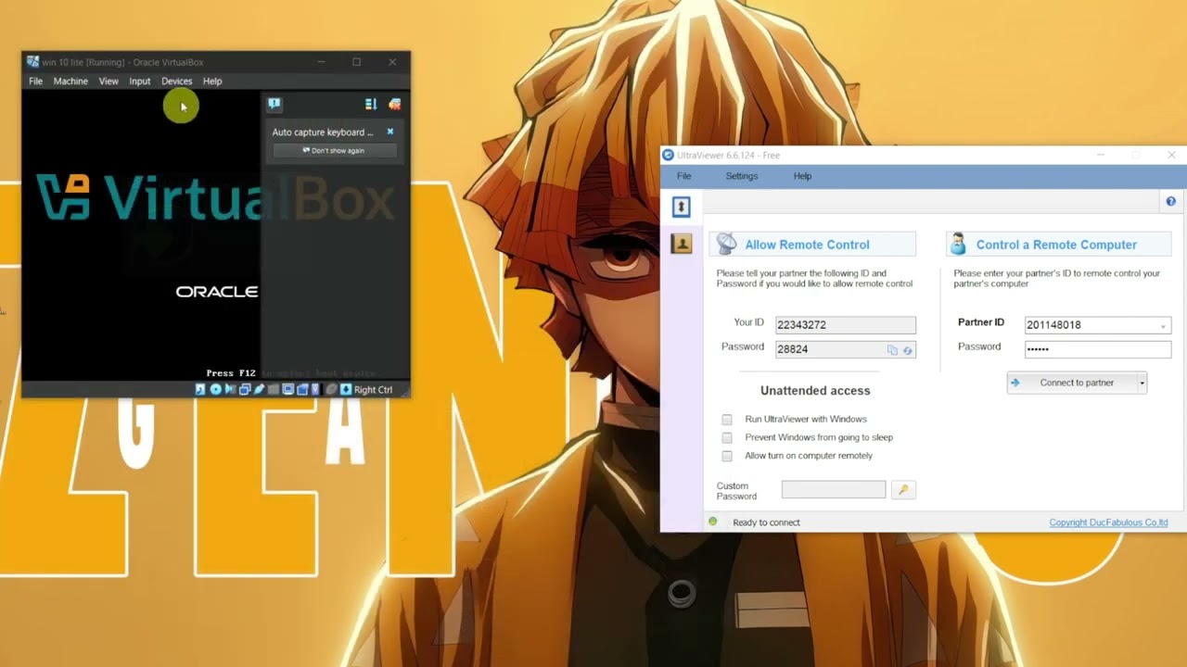The height and width of the screenshot is (667, 1187).
Task: Click the Allow Remote Control heading
Action: click(807, 245)
